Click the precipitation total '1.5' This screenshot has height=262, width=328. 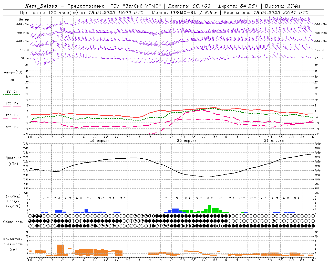click(x=90, y=198)
